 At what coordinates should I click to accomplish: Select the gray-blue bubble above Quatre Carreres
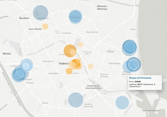75,100
